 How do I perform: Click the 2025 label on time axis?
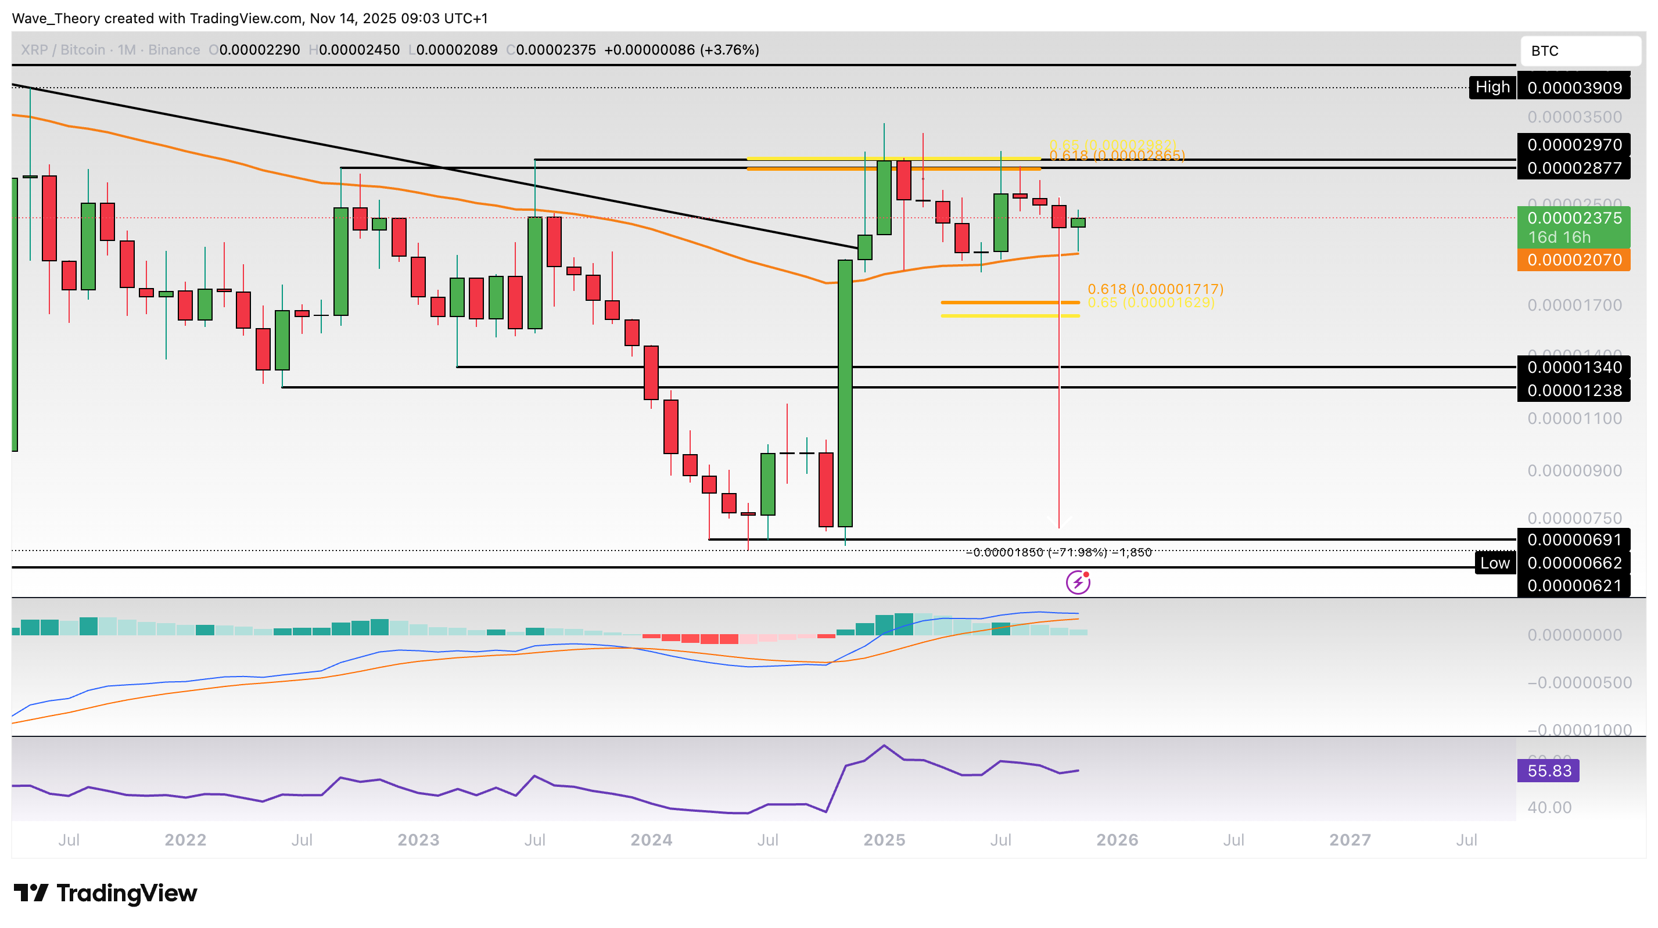tap(884, 840)
